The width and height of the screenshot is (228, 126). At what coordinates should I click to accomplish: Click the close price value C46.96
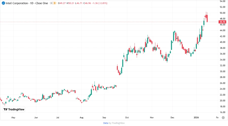(x=87, y=3)
